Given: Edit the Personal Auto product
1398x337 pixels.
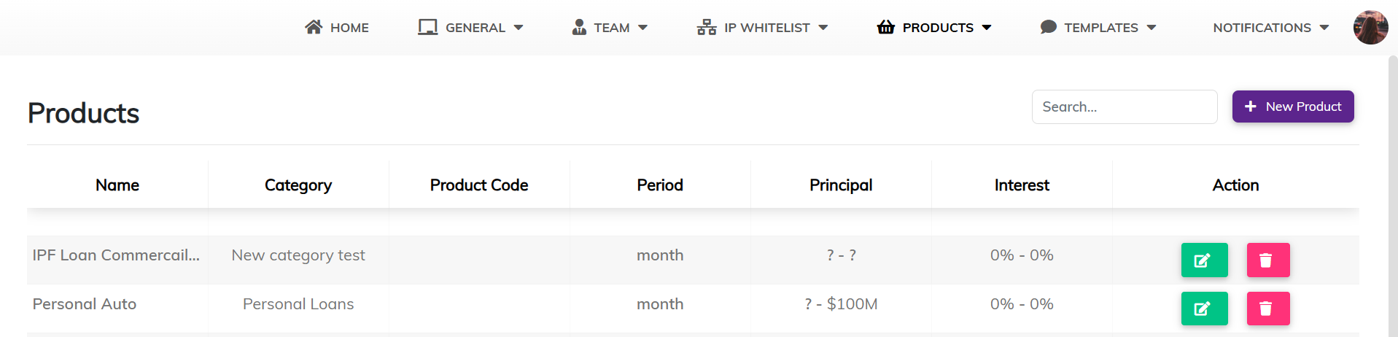Looking at the screenshot, I should pyautogui.click(x=1204, y=309).
